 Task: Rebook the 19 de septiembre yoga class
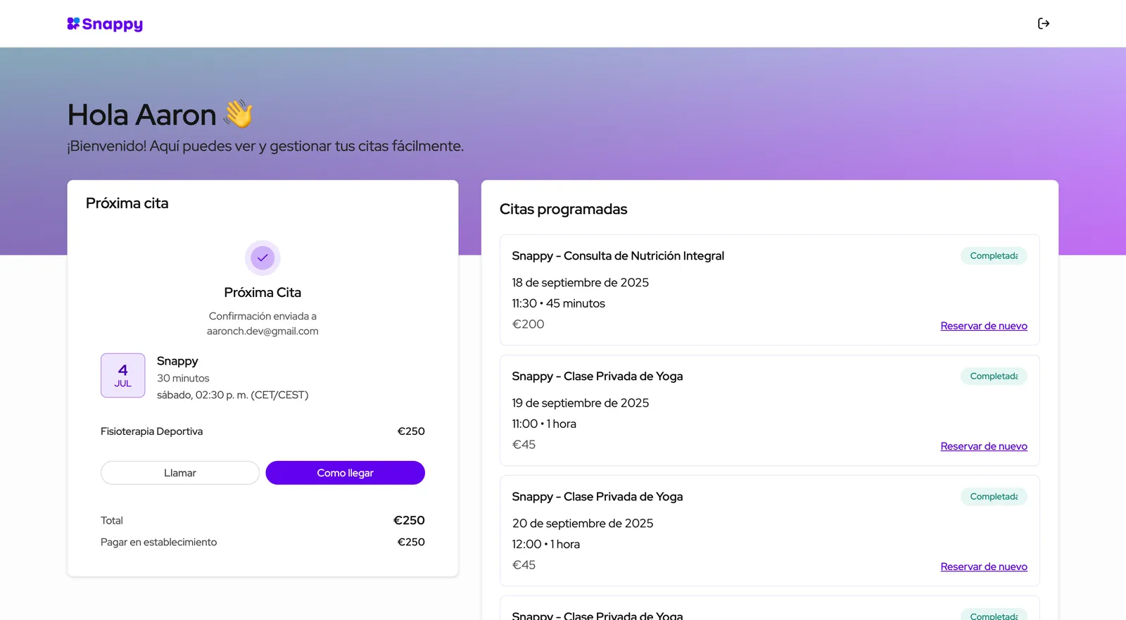[x=984, y=446]
